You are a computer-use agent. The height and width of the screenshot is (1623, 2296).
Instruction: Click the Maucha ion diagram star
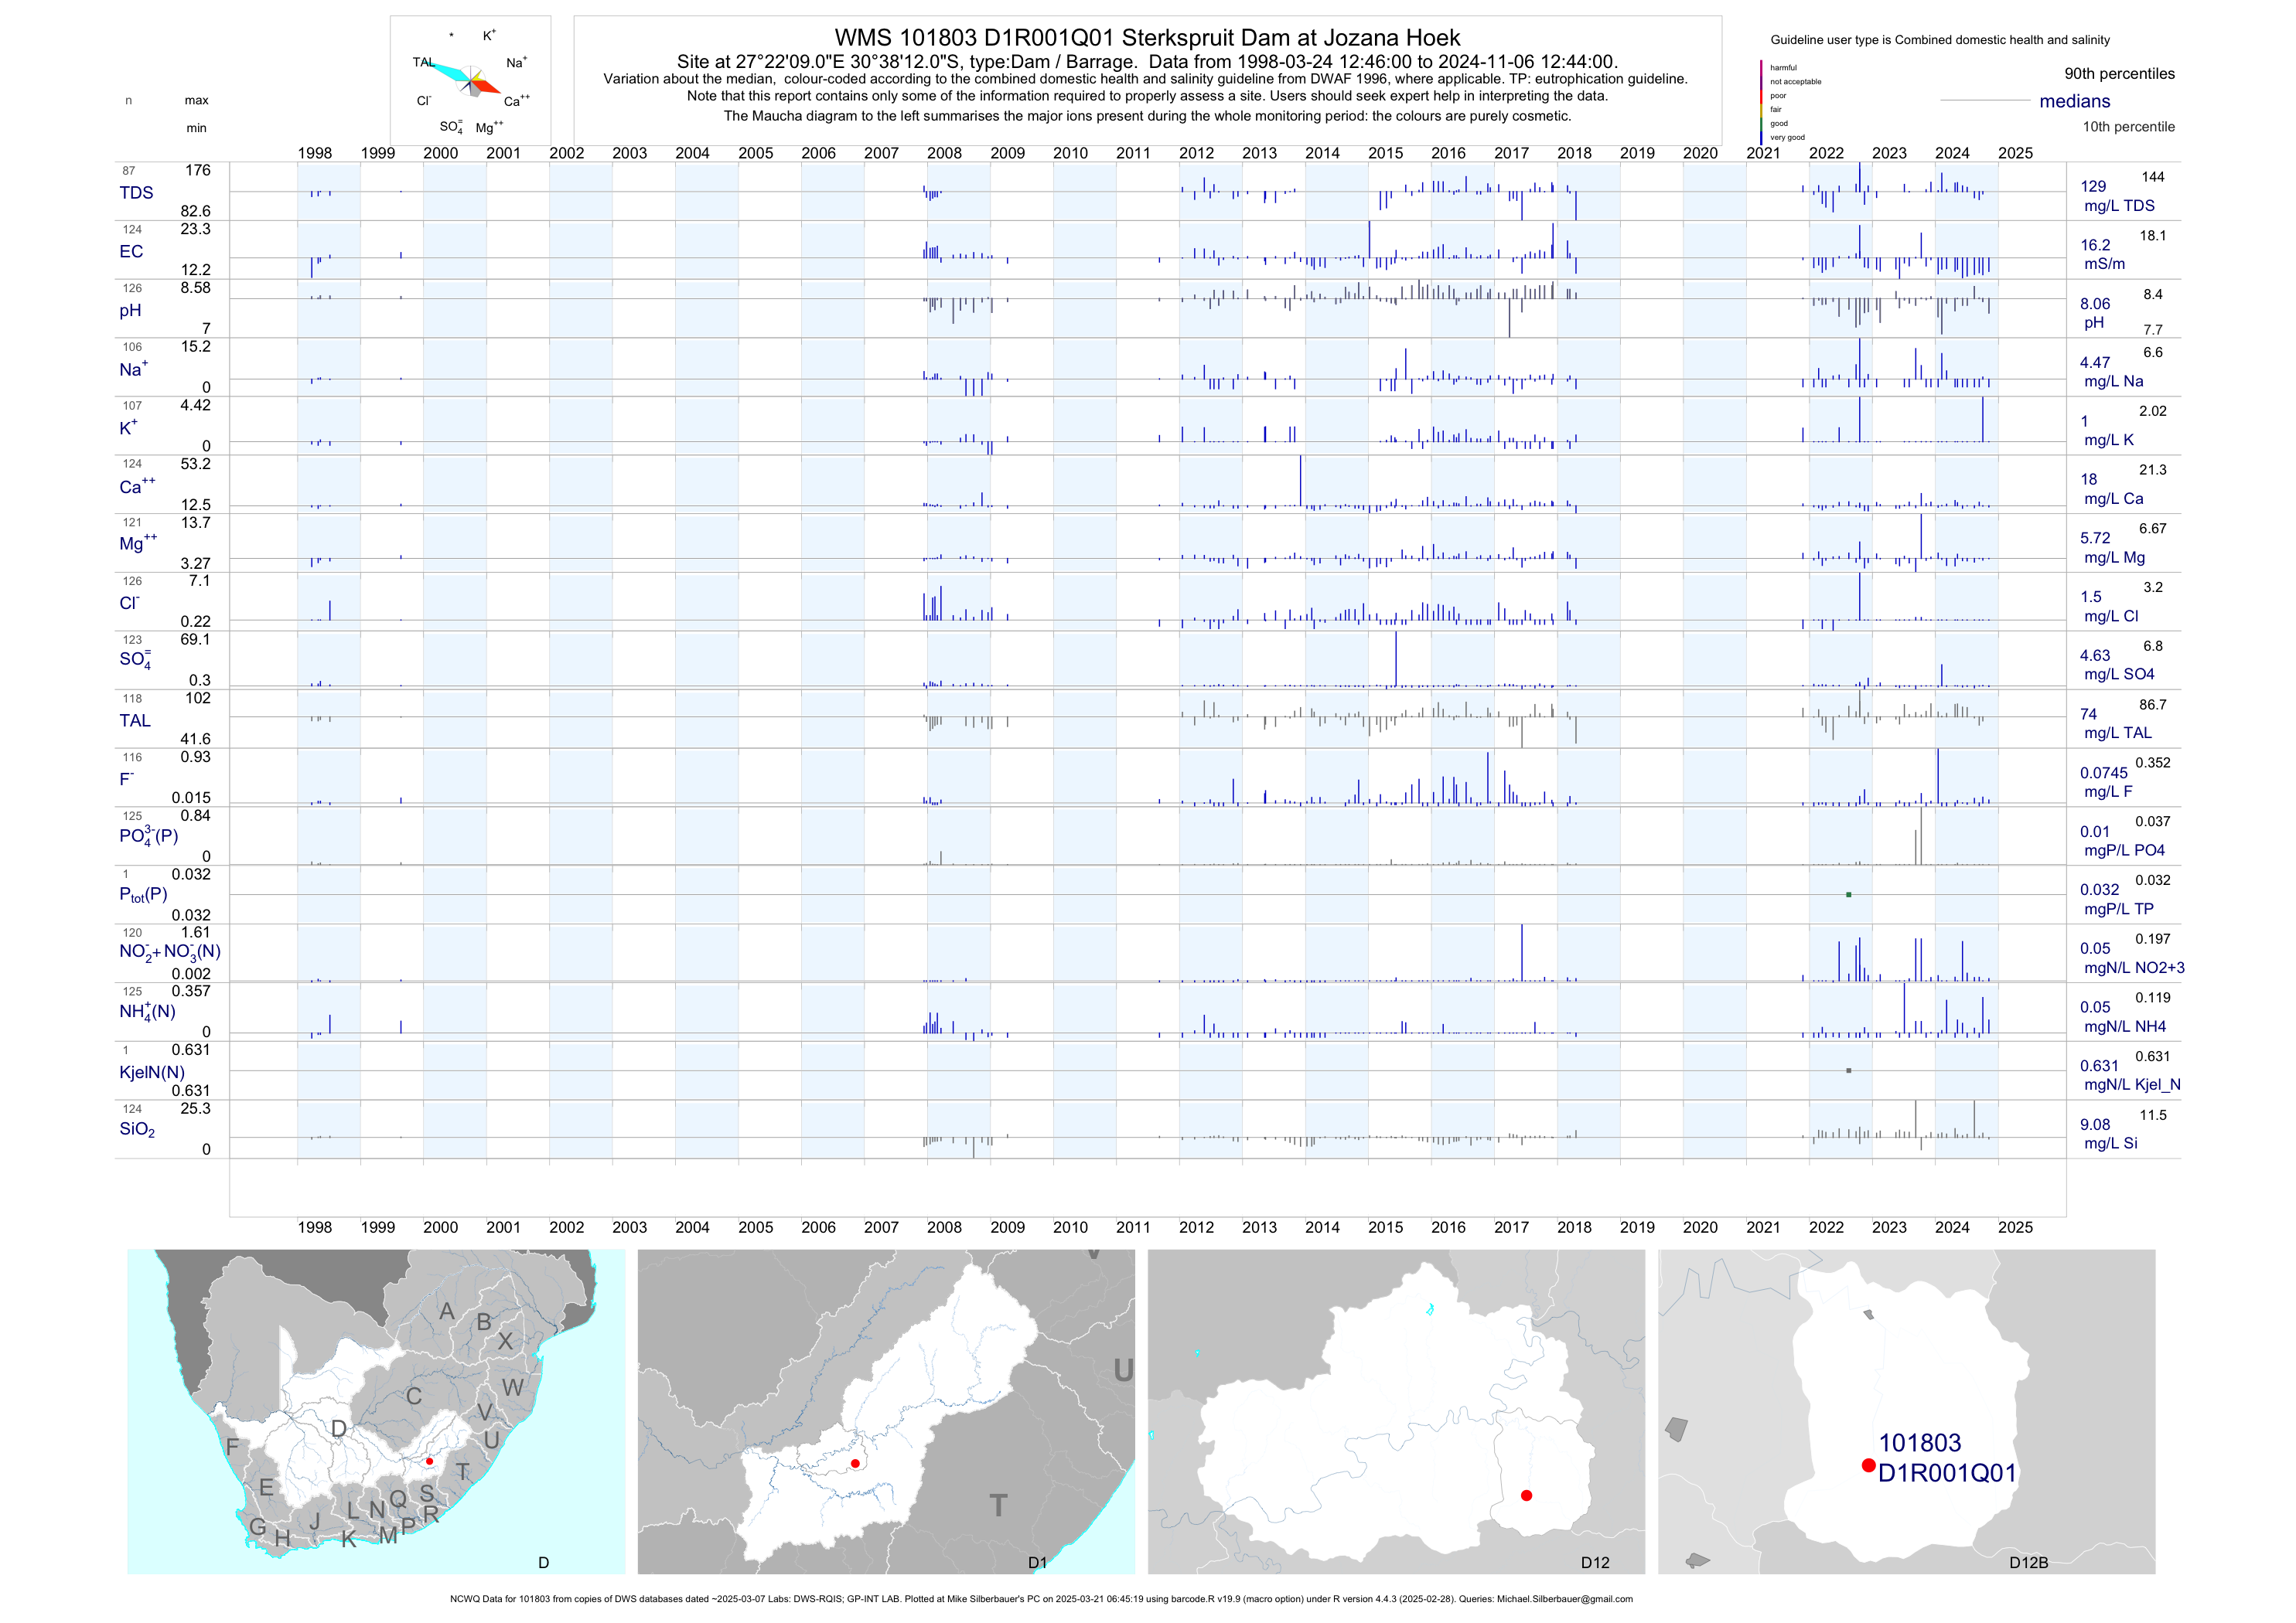(470, 80)
